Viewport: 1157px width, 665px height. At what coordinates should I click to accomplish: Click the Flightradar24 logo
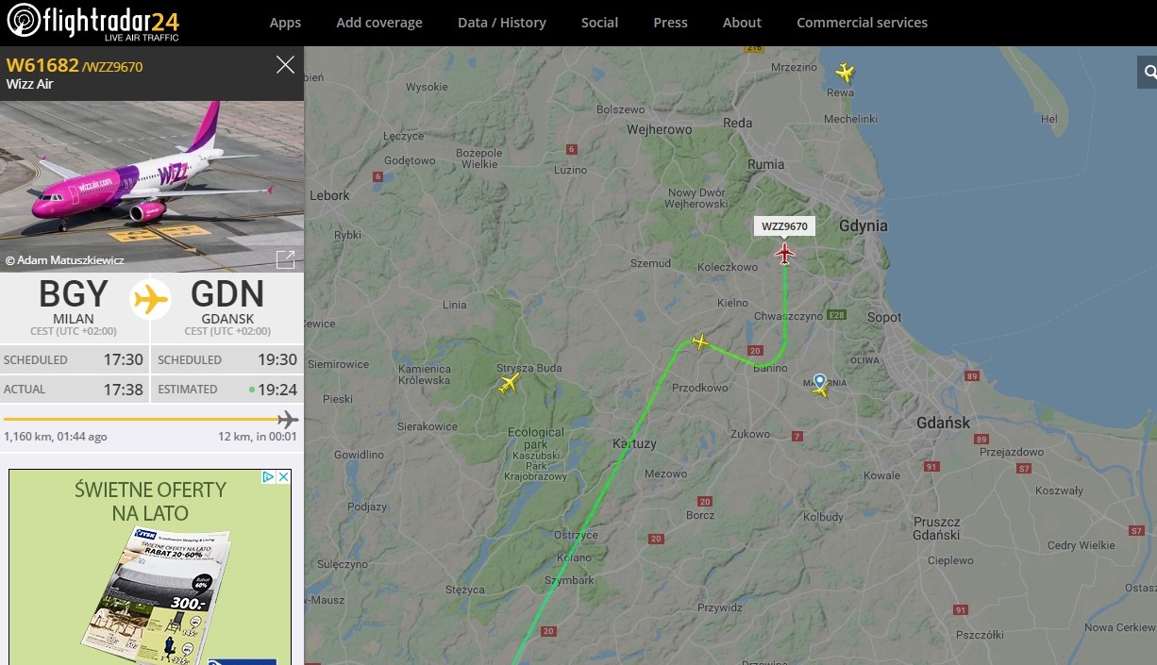point(92,22)
